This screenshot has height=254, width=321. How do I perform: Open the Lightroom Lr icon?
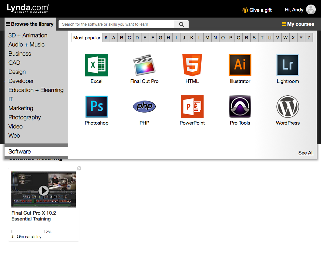(x=288, y=65)
